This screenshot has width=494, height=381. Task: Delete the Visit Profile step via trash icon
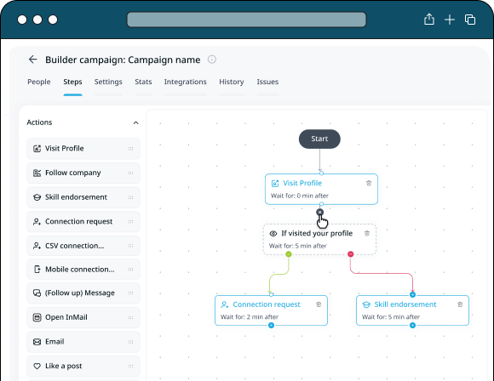pos(369,183)
